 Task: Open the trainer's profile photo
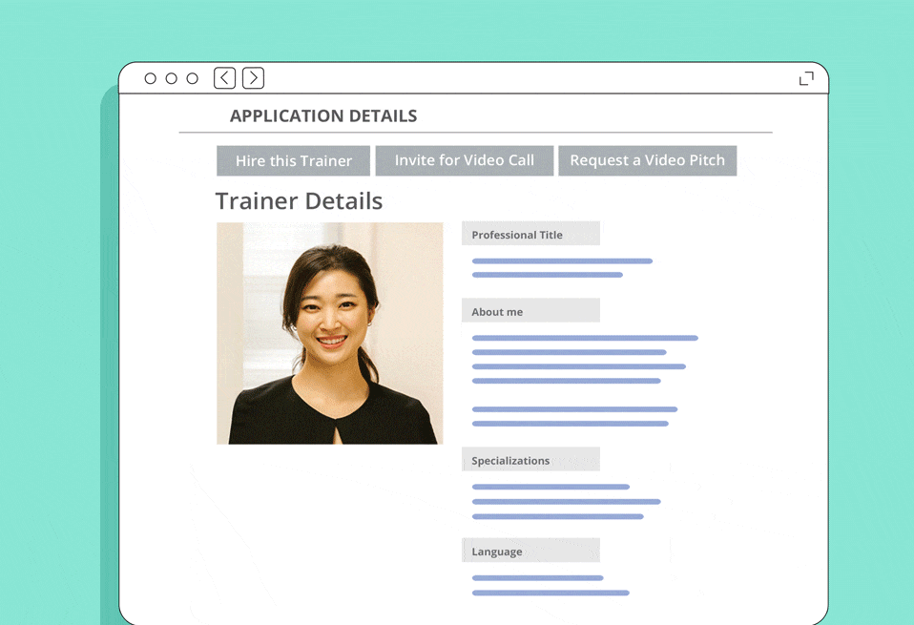coord(329,333)
